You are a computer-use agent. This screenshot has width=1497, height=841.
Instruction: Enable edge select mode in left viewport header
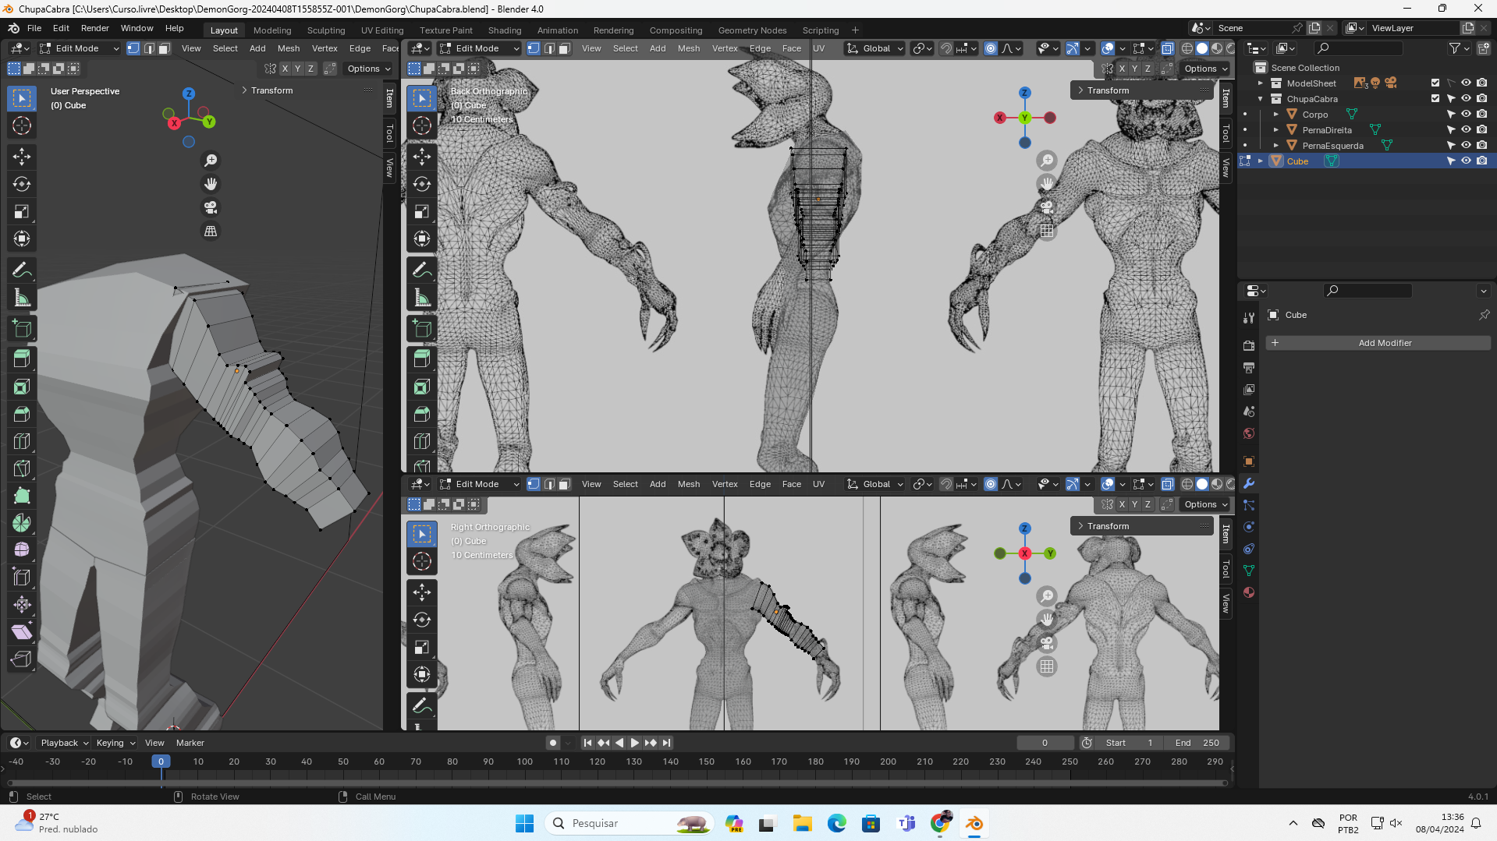pyautogui.click(x=149, y=48)
